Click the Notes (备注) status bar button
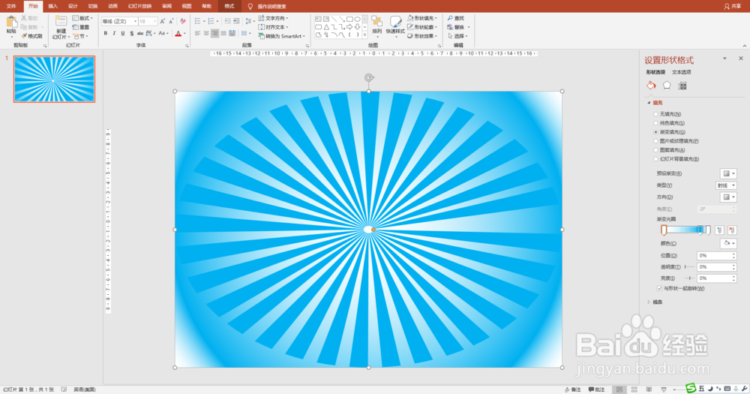The image size is (750, 394). coord(572,389)
